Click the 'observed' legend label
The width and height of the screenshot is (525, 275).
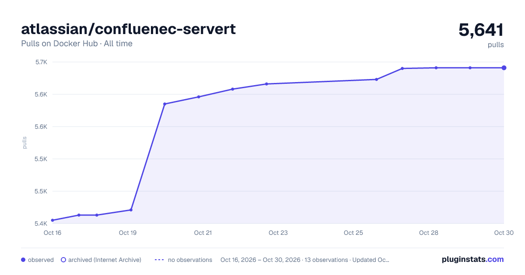(x=41, y=260)
